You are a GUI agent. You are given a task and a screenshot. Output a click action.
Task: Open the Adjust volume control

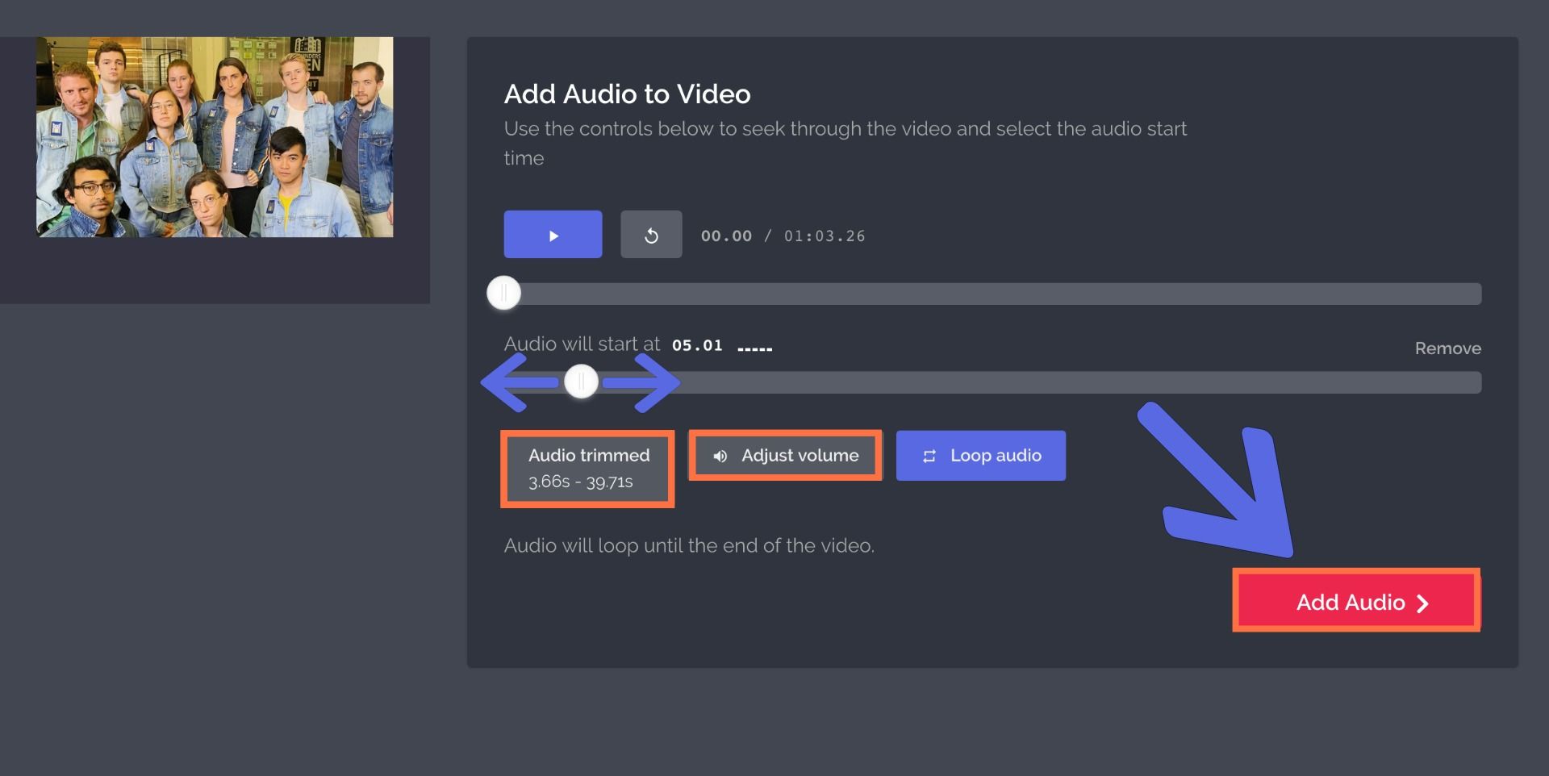(785, 456)
